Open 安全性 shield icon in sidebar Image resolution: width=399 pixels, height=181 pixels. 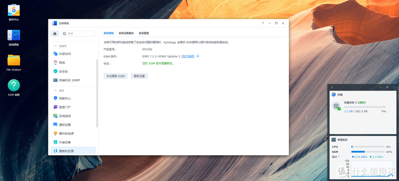click(55, 72)
